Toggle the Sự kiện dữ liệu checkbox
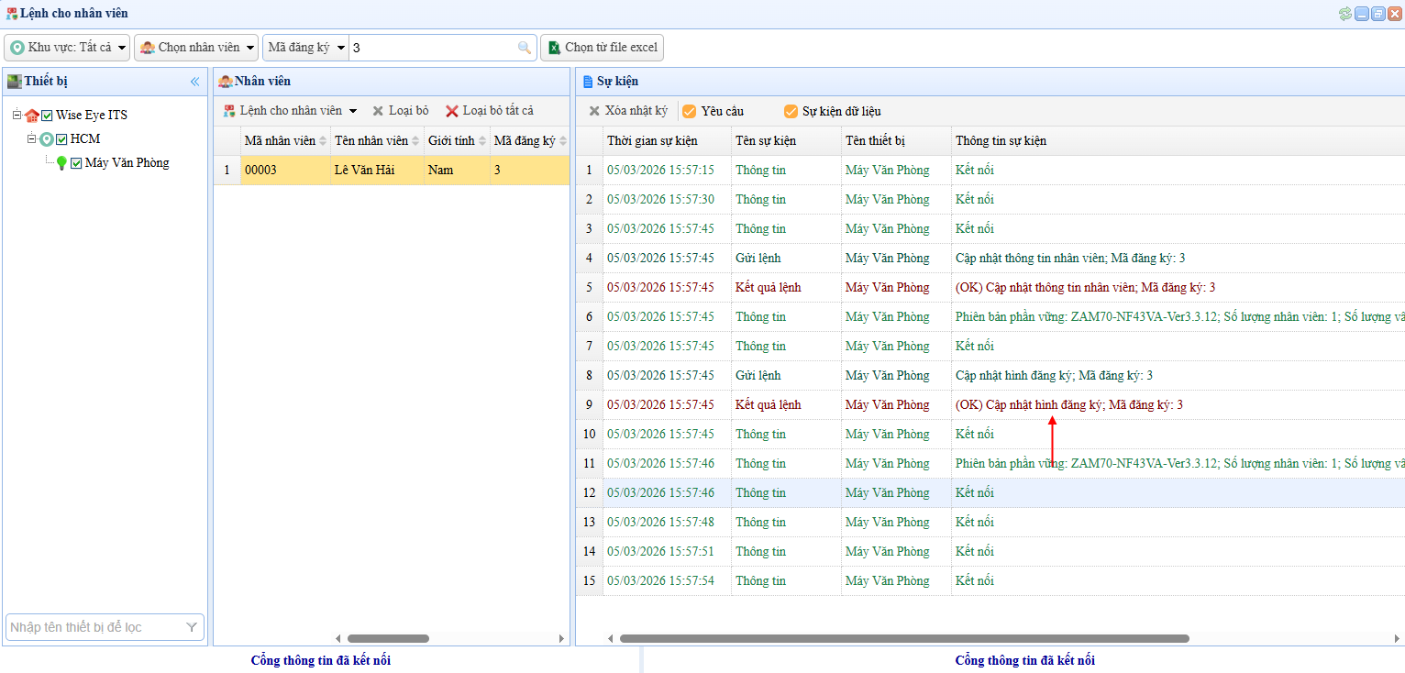 tap(791, 111)
